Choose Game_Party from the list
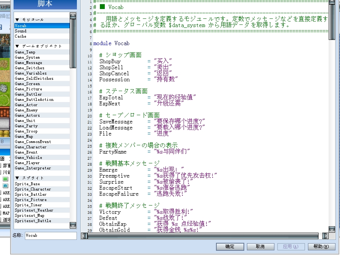The width and height of the screenshot is (340, 256). (x=42, y=126)
